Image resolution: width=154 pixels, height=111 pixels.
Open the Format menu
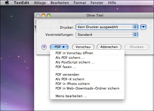tap(80, 3)
